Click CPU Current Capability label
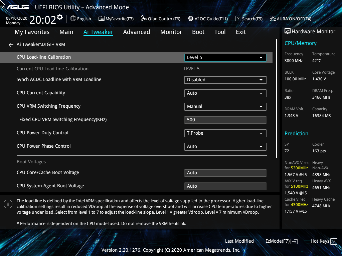Screen dimensions: 342x256 (41, 93)
